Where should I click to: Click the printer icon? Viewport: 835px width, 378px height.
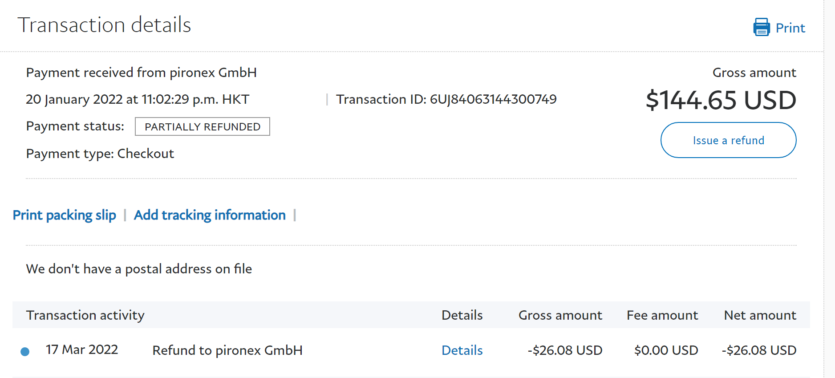click(x=761, y=27)
